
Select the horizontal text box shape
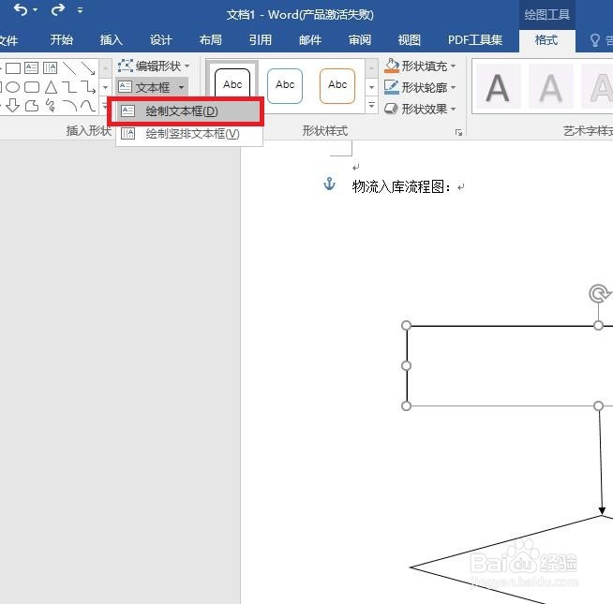(31, 68)
